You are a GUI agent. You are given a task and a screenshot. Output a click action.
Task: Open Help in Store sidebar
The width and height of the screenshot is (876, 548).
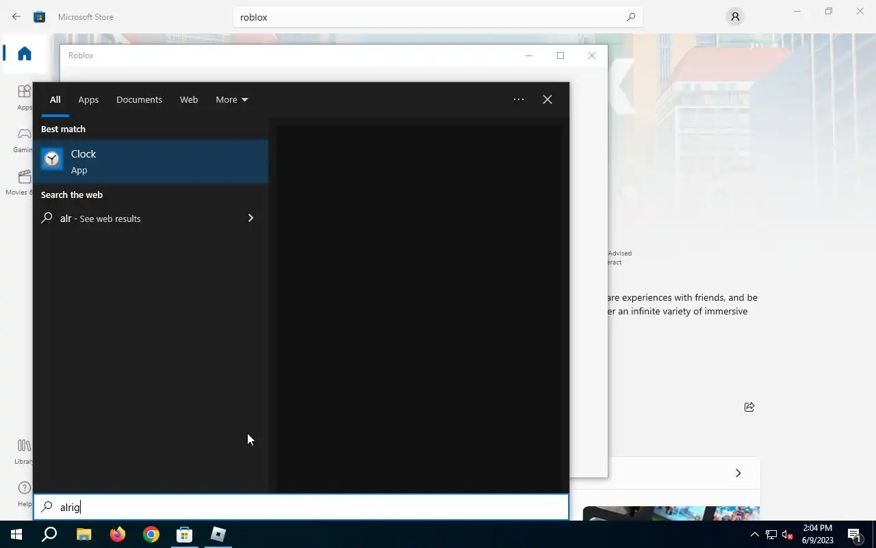[x=24, y=493]
